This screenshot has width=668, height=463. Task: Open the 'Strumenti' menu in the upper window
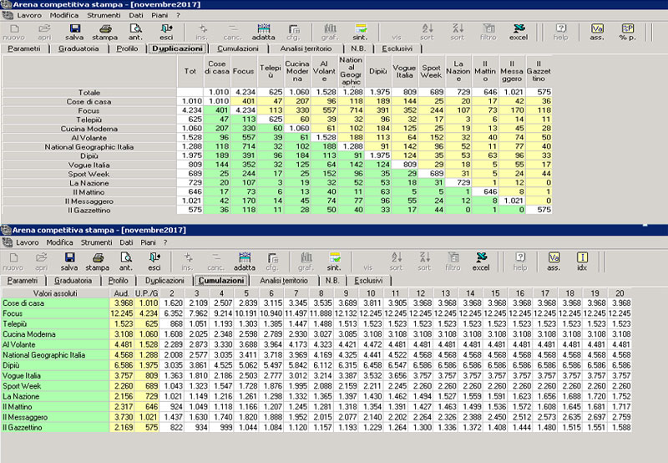click(x=104, y=13)
